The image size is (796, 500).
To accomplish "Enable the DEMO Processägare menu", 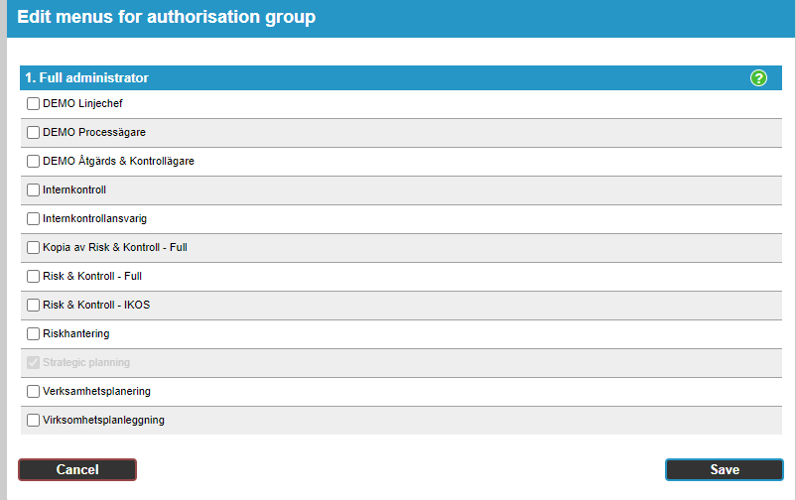I will (33, 133).
